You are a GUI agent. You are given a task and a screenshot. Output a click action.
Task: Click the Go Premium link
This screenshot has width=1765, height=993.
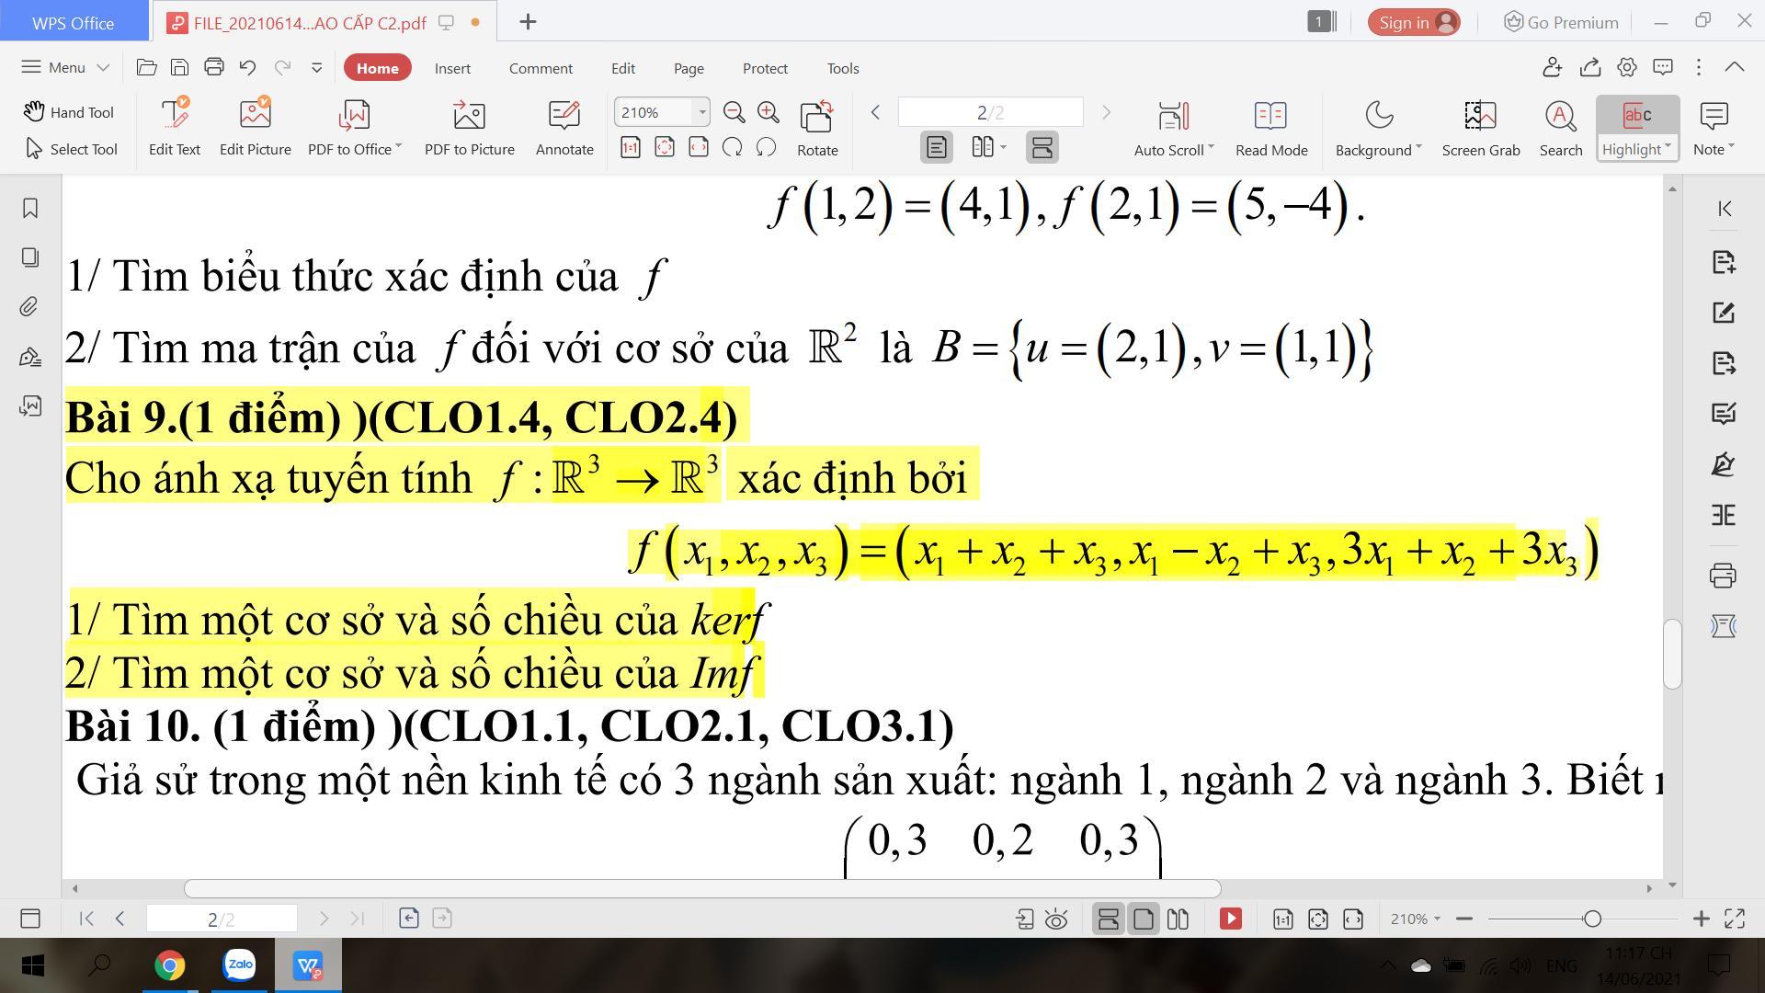[x=1561, y=22]
